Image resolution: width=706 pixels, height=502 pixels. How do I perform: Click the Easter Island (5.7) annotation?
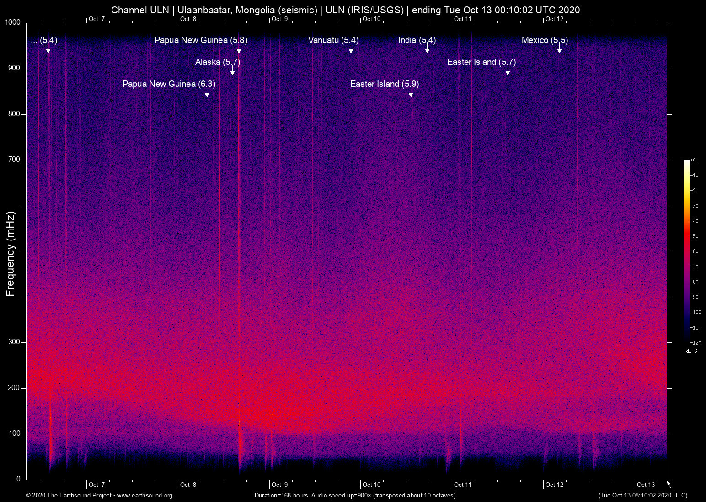(x=481, y=62)
